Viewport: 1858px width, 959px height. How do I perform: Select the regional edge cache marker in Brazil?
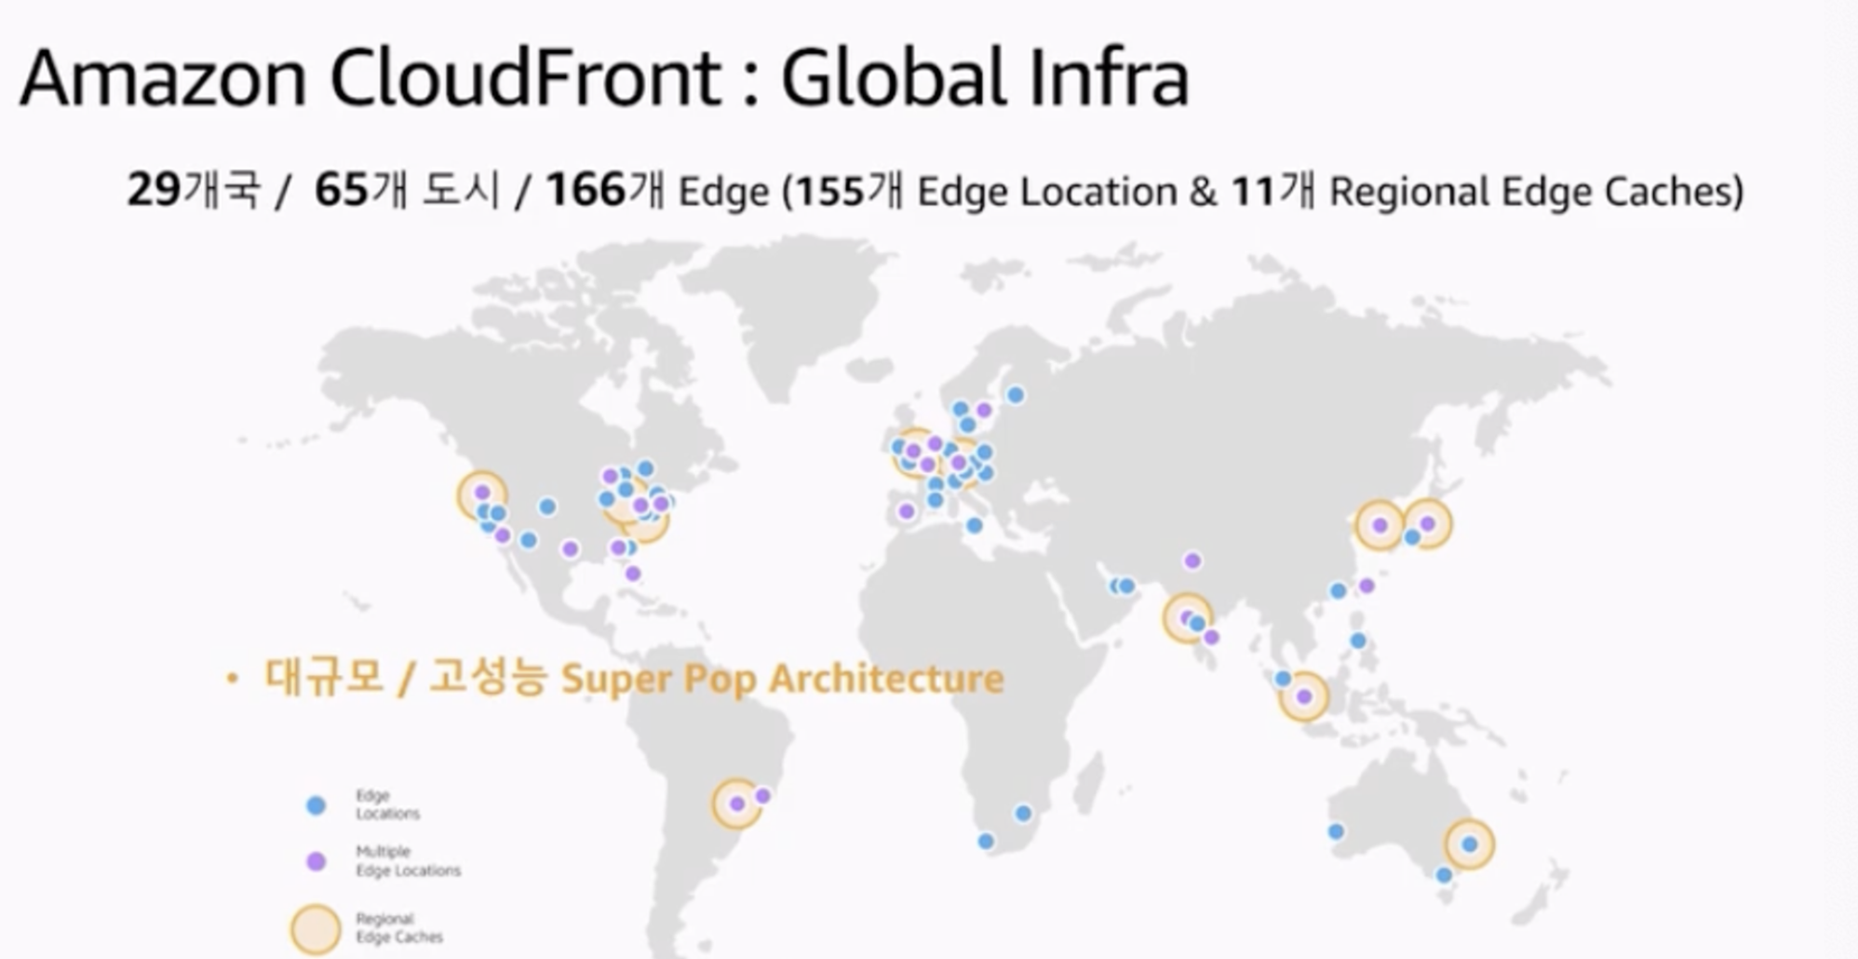click(x=737, y=804)
